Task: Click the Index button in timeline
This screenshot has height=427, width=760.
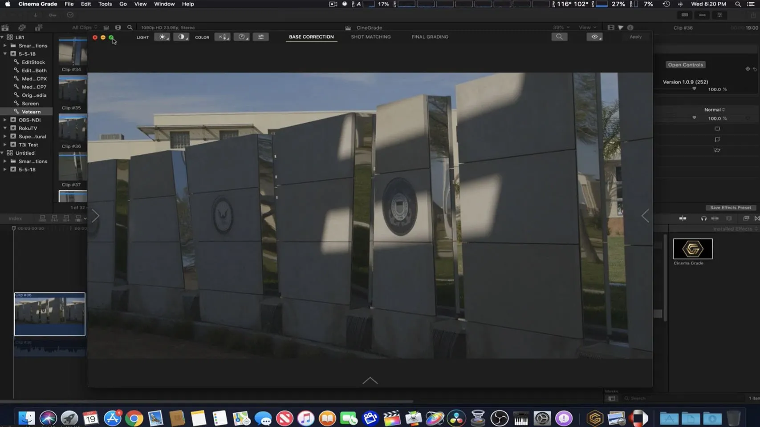Action: click(x=15, y=218)
